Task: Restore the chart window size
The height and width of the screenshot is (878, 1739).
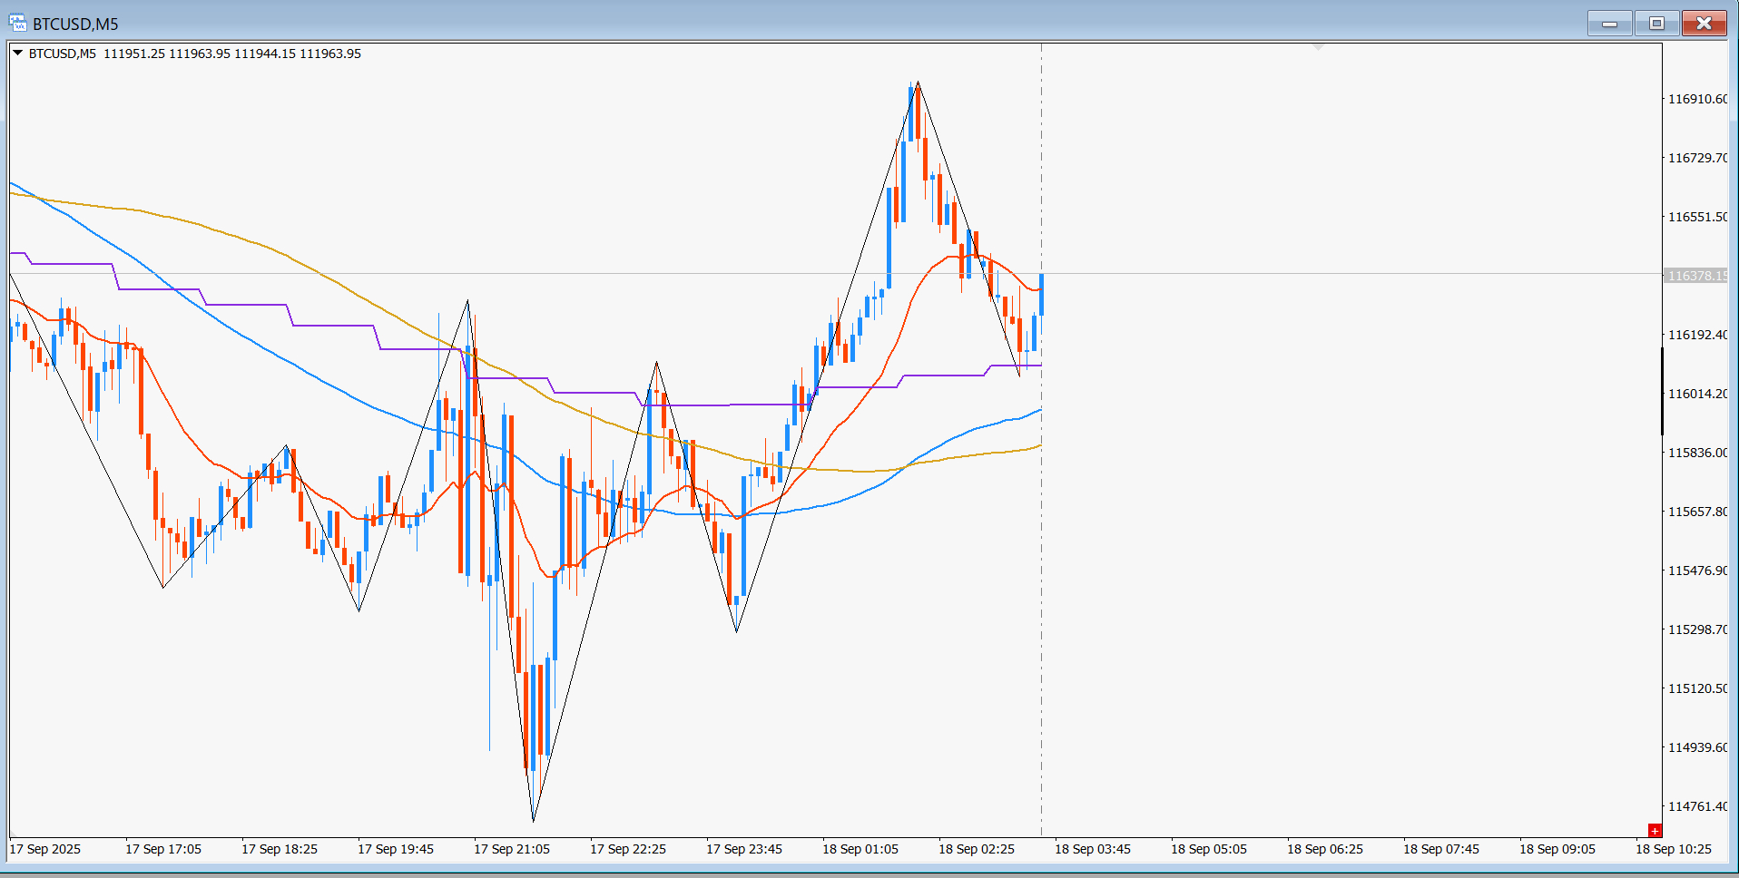Action: (1656, 24)
